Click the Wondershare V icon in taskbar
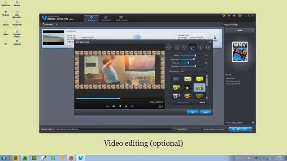Image resolution: width=287 pixels, height=161 pixels. click(81, 158)
